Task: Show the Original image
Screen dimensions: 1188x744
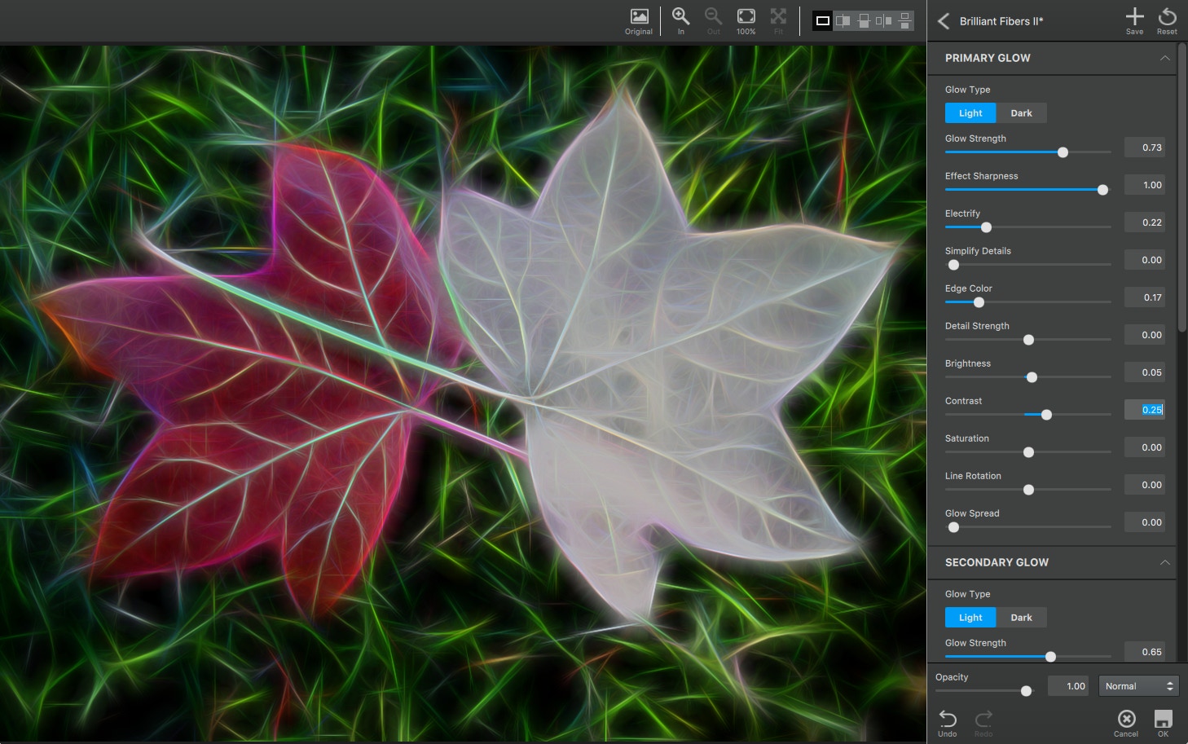Action: [x=639, y=21]
